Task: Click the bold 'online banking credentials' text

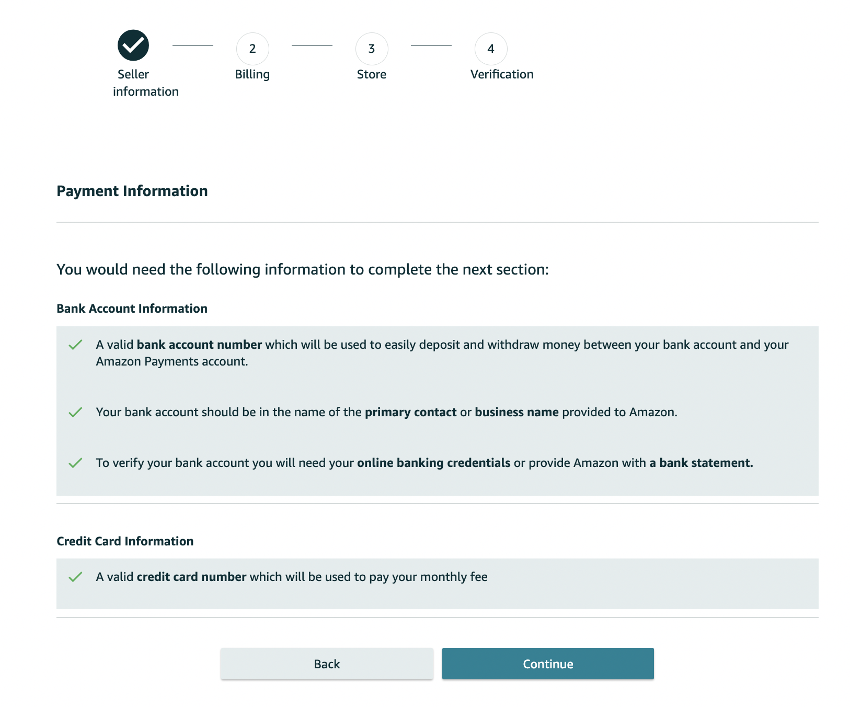Action: [x=434, y=463]
